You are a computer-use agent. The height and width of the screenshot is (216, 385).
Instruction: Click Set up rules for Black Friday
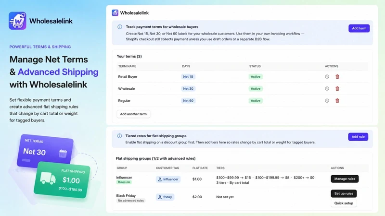click(344, 193)
